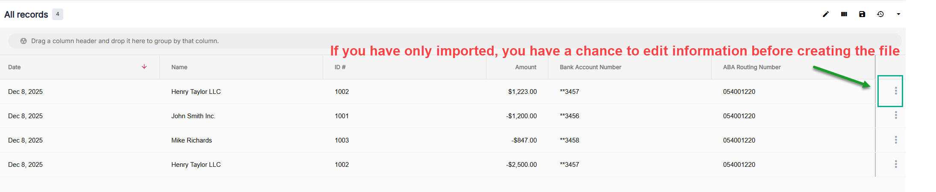Click the Bank Account Number column header

(590, 67)
